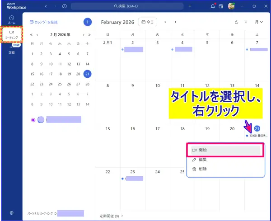The width and height of the screenshot is (271, 221).
Task: Click the event on February 23
Action: [132, 179]
